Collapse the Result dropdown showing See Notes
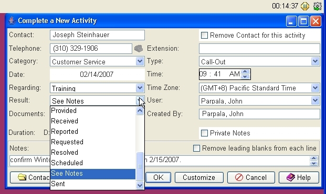The height and width of the screenshot is (194, 326). [140, 101]
